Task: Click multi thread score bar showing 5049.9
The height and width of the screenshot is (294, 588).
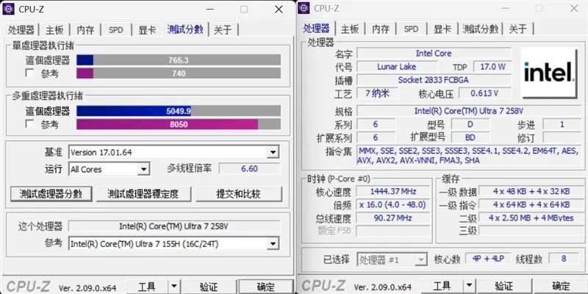Action: (179, 111)
